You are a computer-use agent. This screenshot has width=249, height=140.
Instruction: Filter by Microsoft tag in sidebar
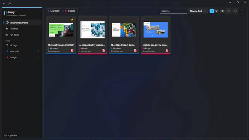point(22,51)
